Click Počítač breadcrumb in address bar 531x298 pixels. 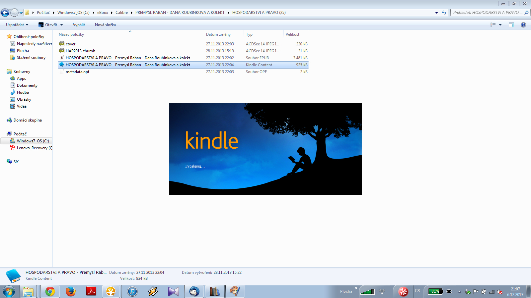(x=43, y=13)
